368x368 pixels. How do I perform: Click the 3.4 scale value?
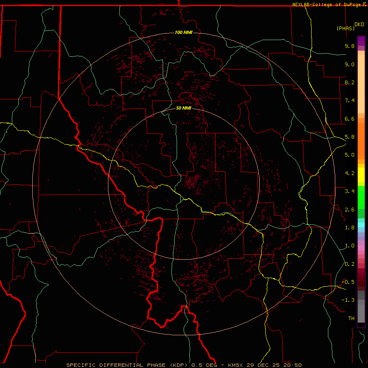350,191
